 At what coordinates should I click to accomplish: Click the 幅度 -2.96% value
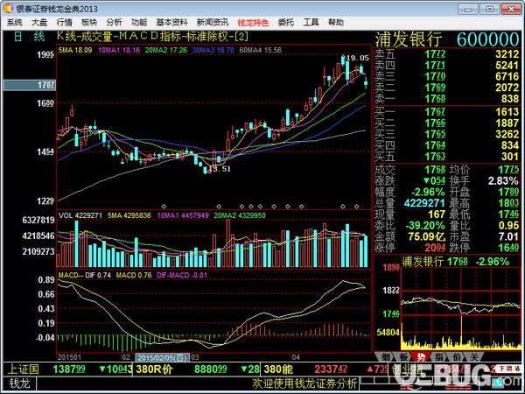pos(428,192)
